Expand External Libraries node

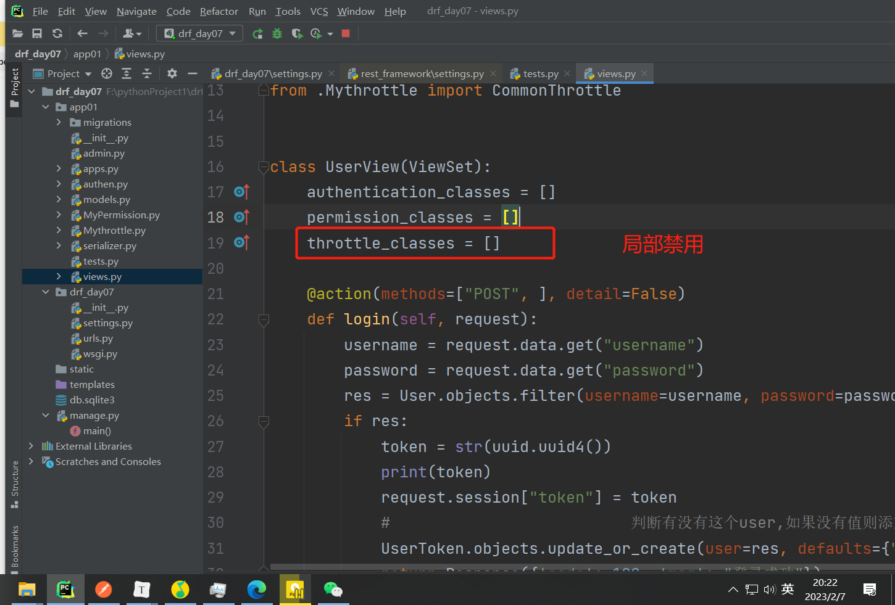(31, 446)
